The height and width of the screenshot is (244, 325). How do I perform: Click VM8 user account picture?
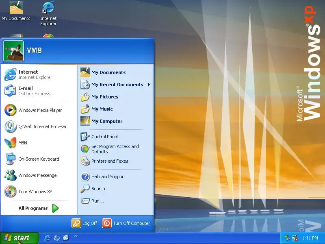click(x=13, y=51)
